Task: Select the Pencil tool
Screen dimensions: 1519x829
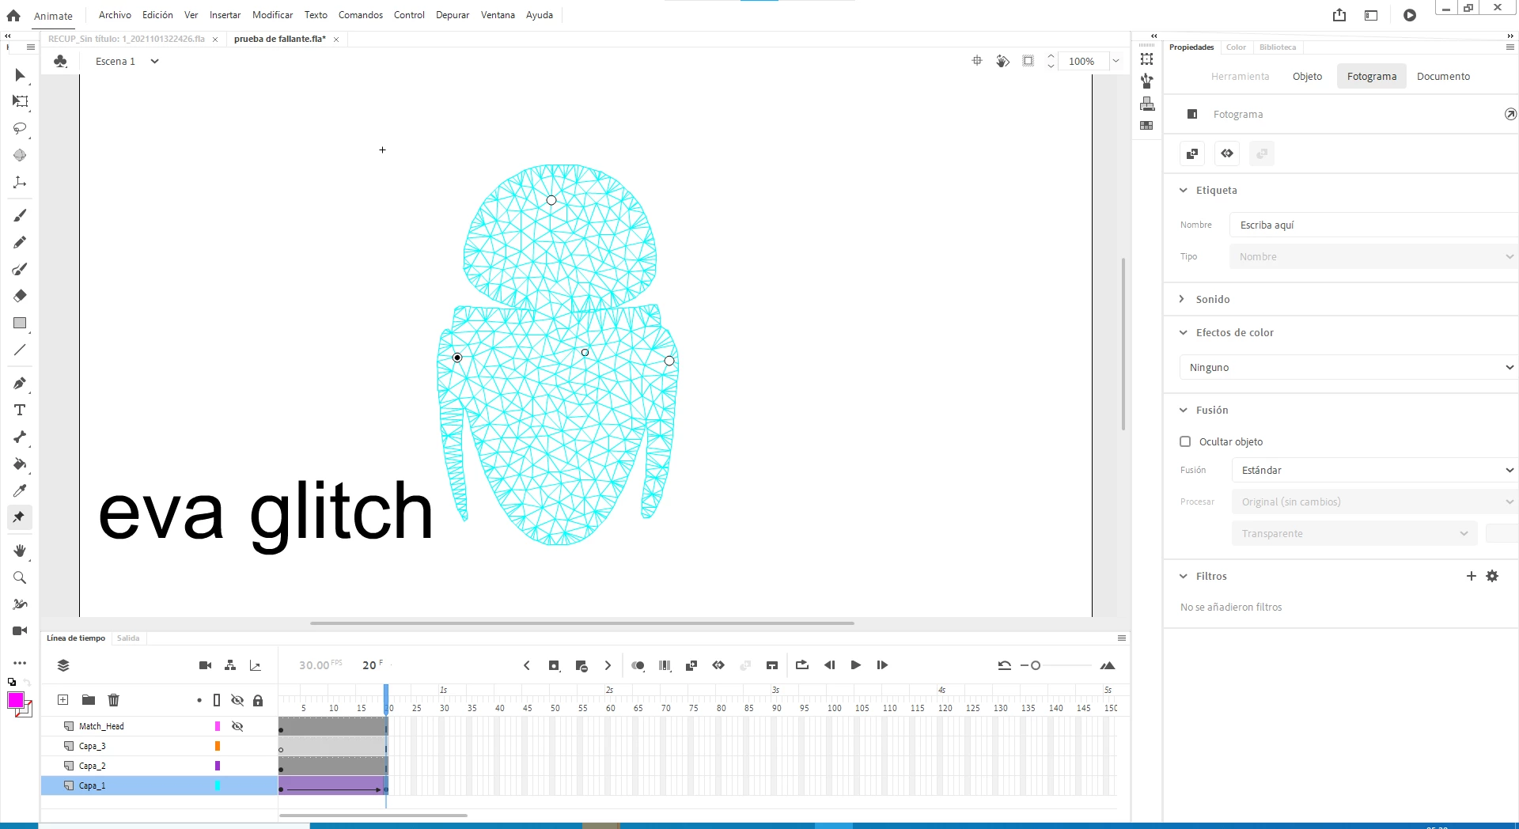Action: coord(20,242)
